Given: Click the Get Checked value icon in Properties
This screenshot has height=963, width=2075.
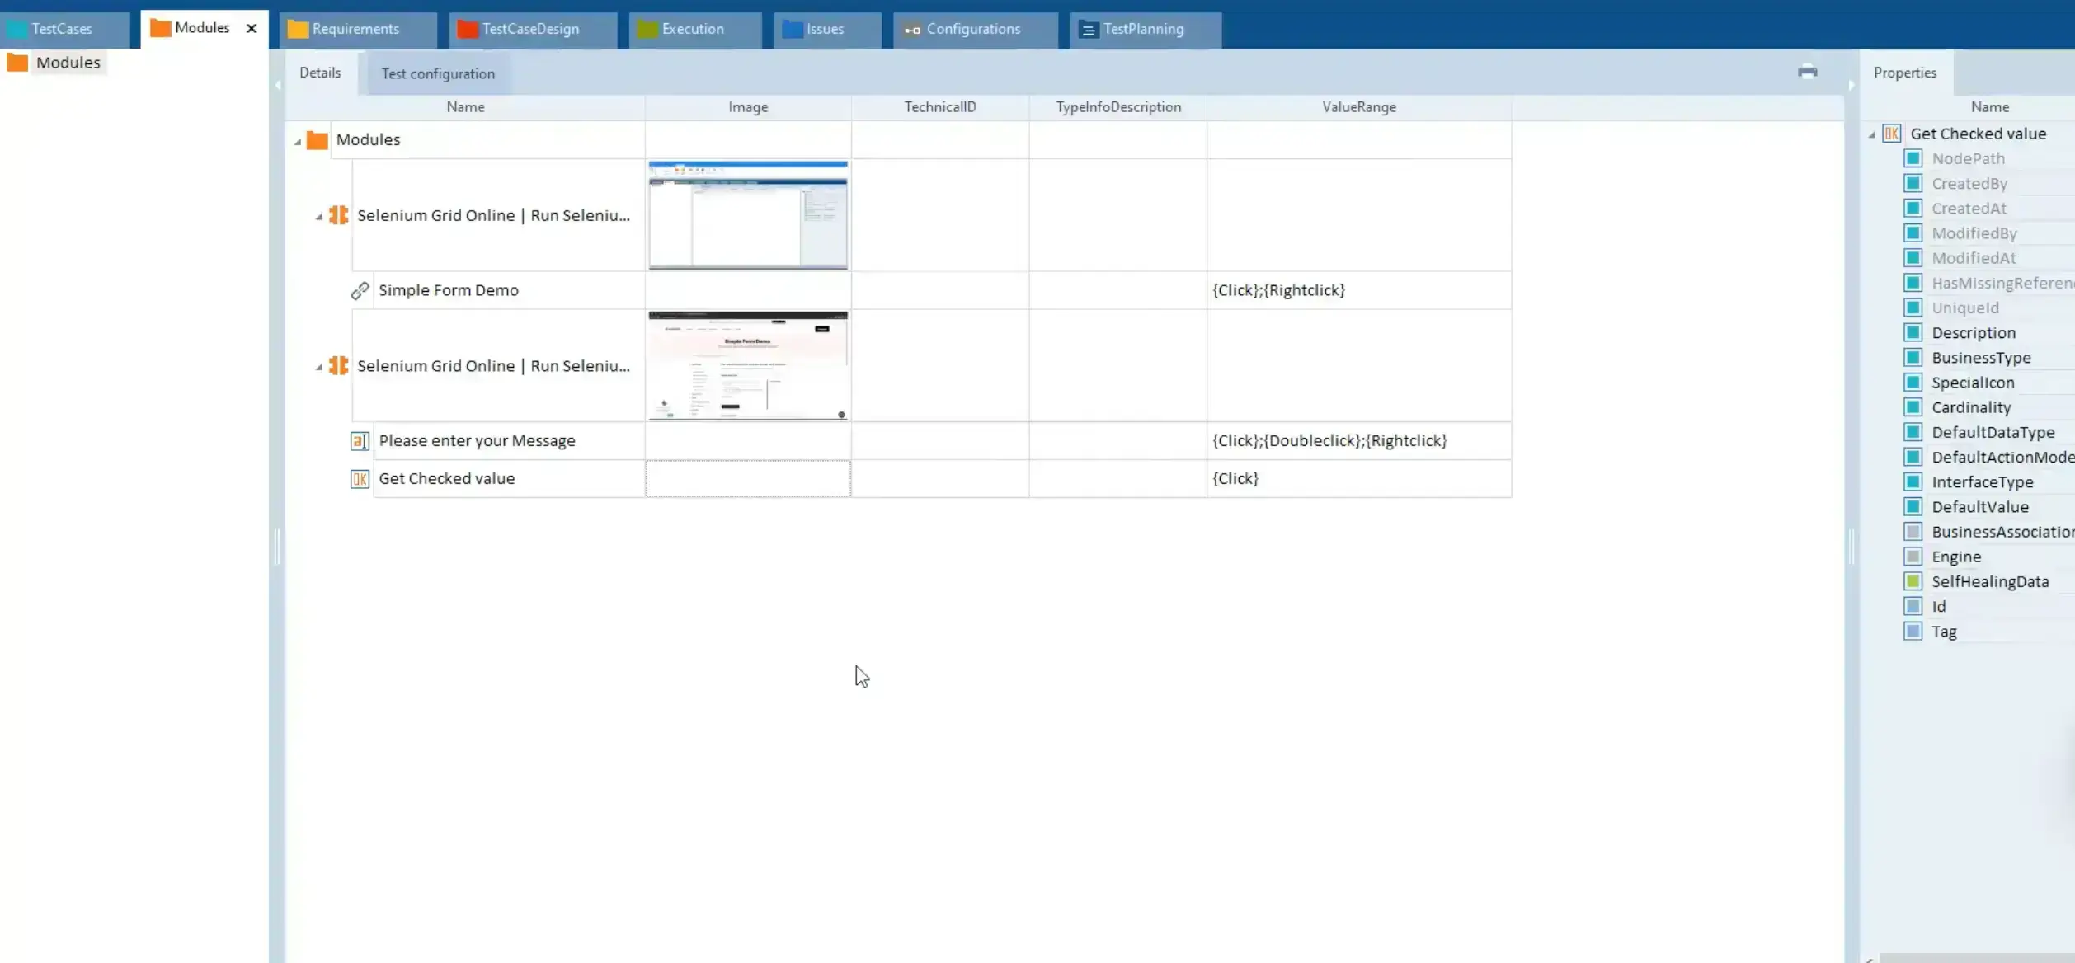Looking at the screenshot, I should tap(1892, 134).
